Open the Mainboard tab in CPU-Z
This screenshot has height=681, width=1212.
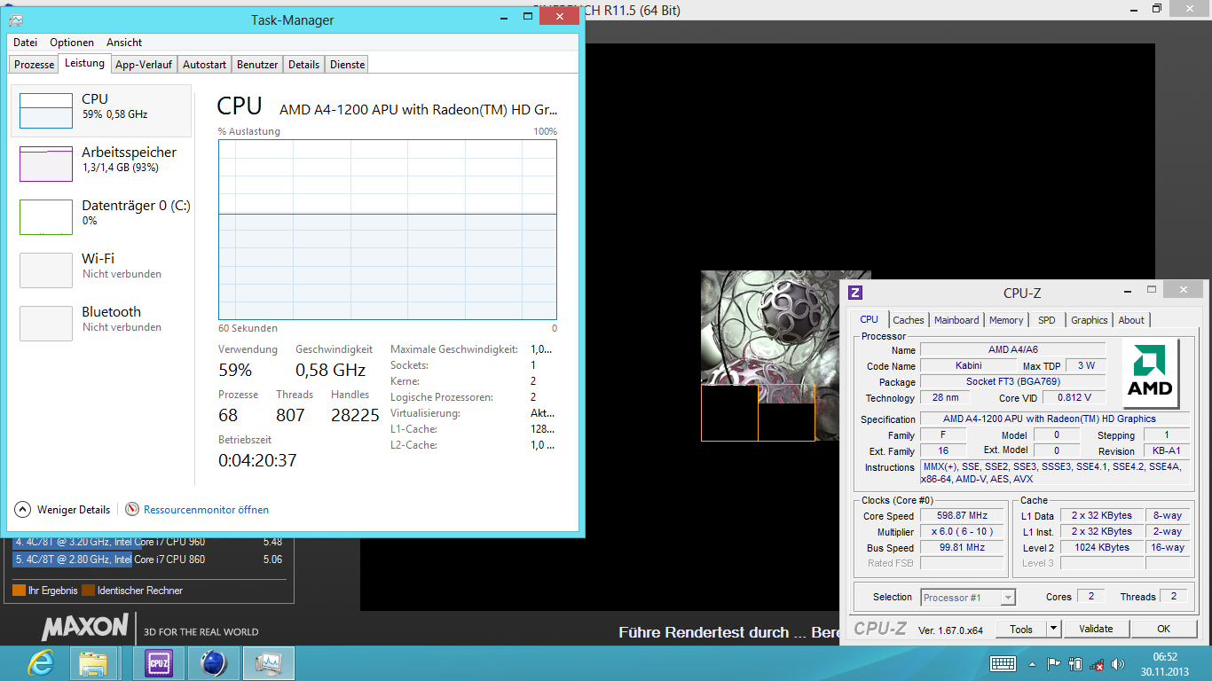point(956,320)
